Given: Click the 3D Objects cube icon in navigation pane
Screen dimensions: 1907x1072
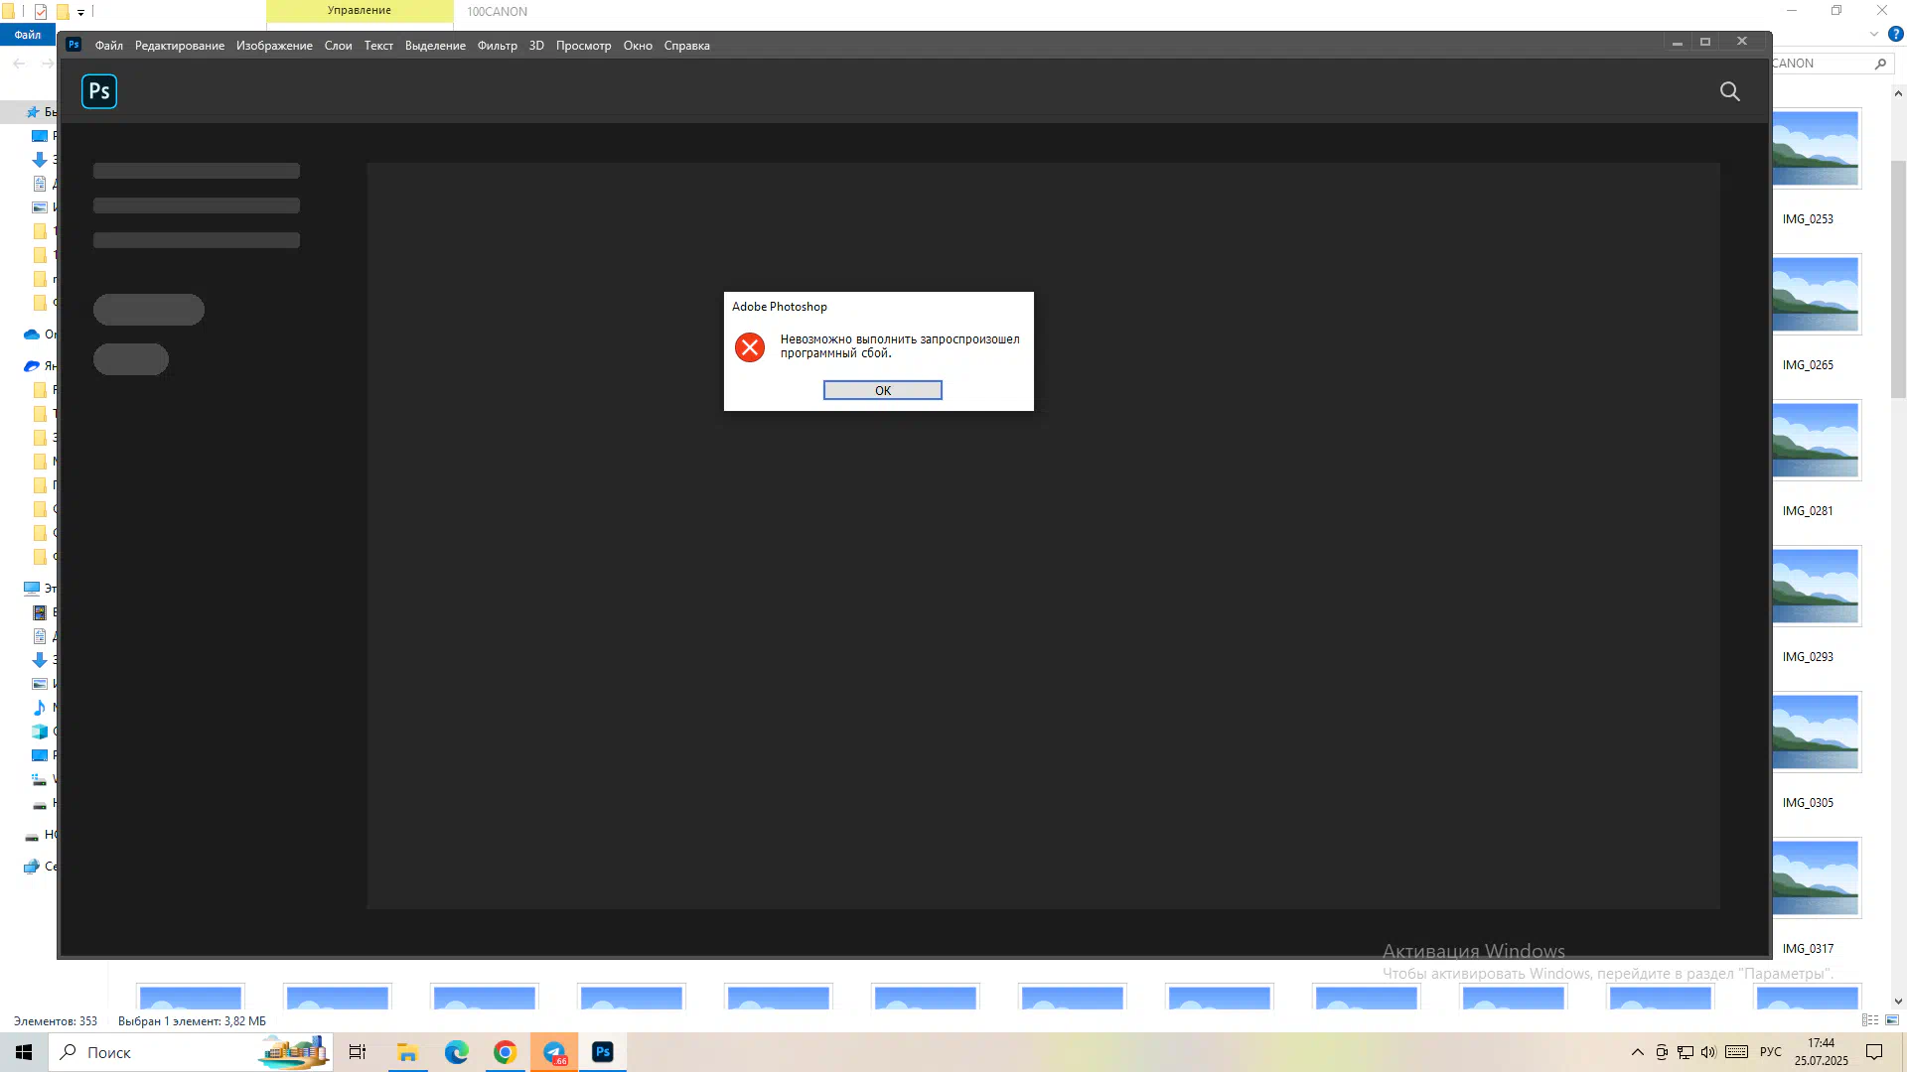Looking at the screenshot, I should tap(40, 732).
